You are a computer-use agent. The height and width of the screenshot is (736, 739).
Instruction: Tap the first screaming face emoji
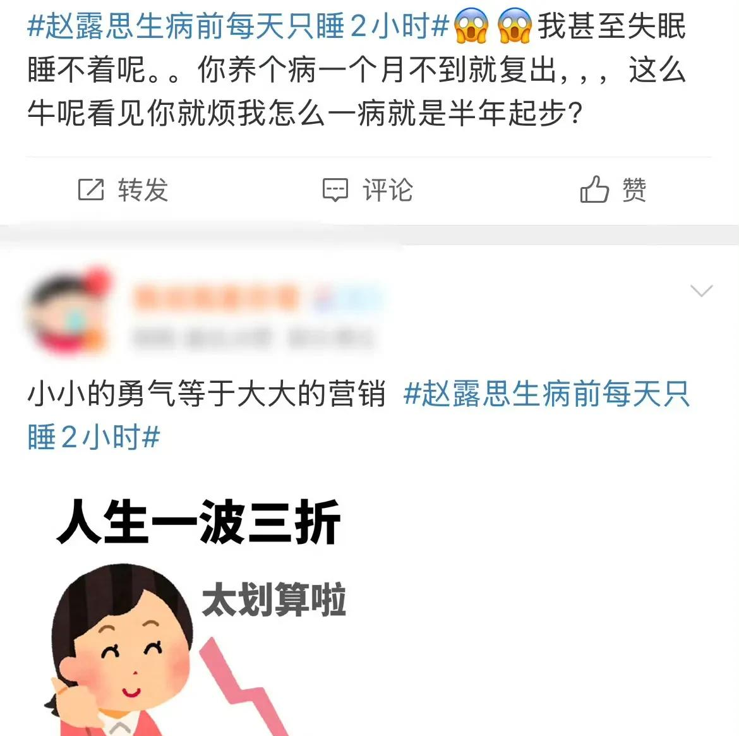pos(471,25)
